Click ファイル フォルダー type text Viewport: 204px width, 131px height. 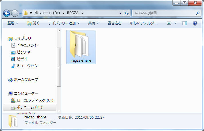tap(40, 123)
